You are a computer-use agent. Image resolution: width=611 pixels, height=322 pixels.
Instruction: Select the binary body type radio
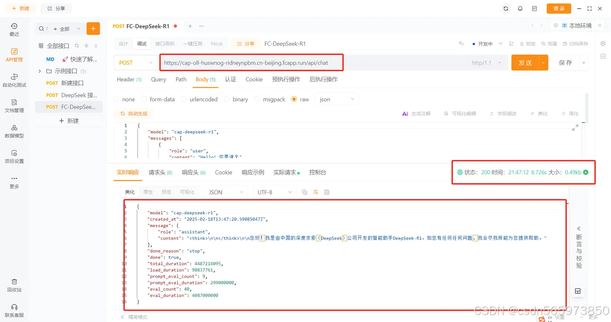pos(227,99)
